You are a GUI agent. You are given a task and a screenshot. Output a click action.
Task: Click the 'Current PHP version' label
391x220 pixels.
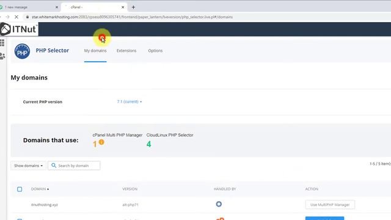[x=43, y=102]
